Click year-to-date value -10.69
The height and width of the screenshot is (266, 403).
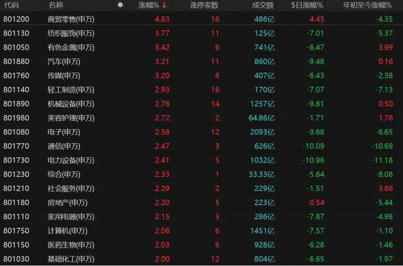382,146
